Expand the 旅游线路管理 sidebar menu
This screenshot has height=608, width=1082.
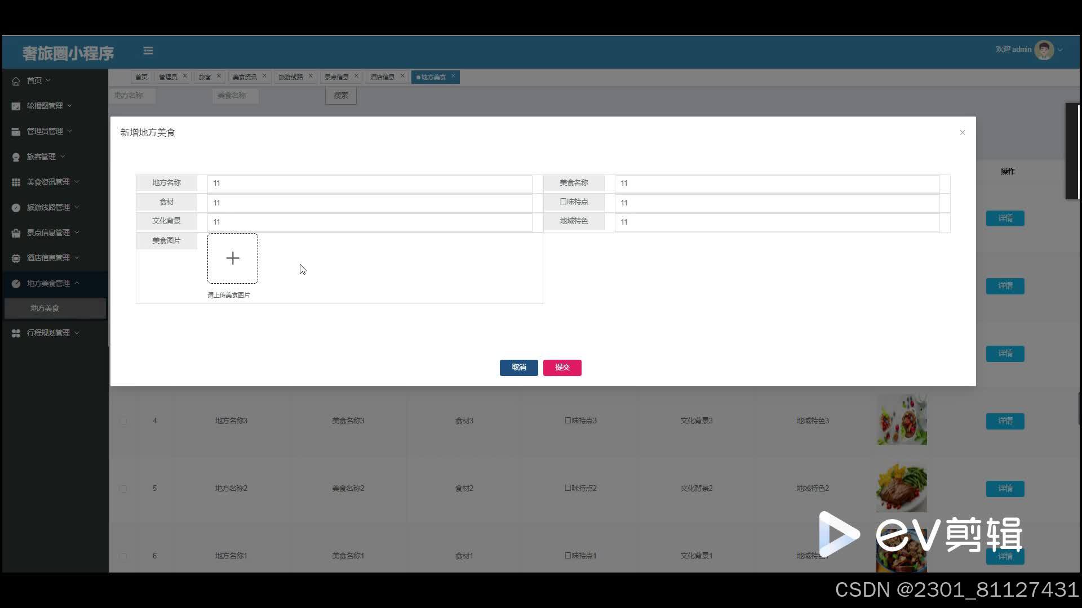click(x=48, y=207)
